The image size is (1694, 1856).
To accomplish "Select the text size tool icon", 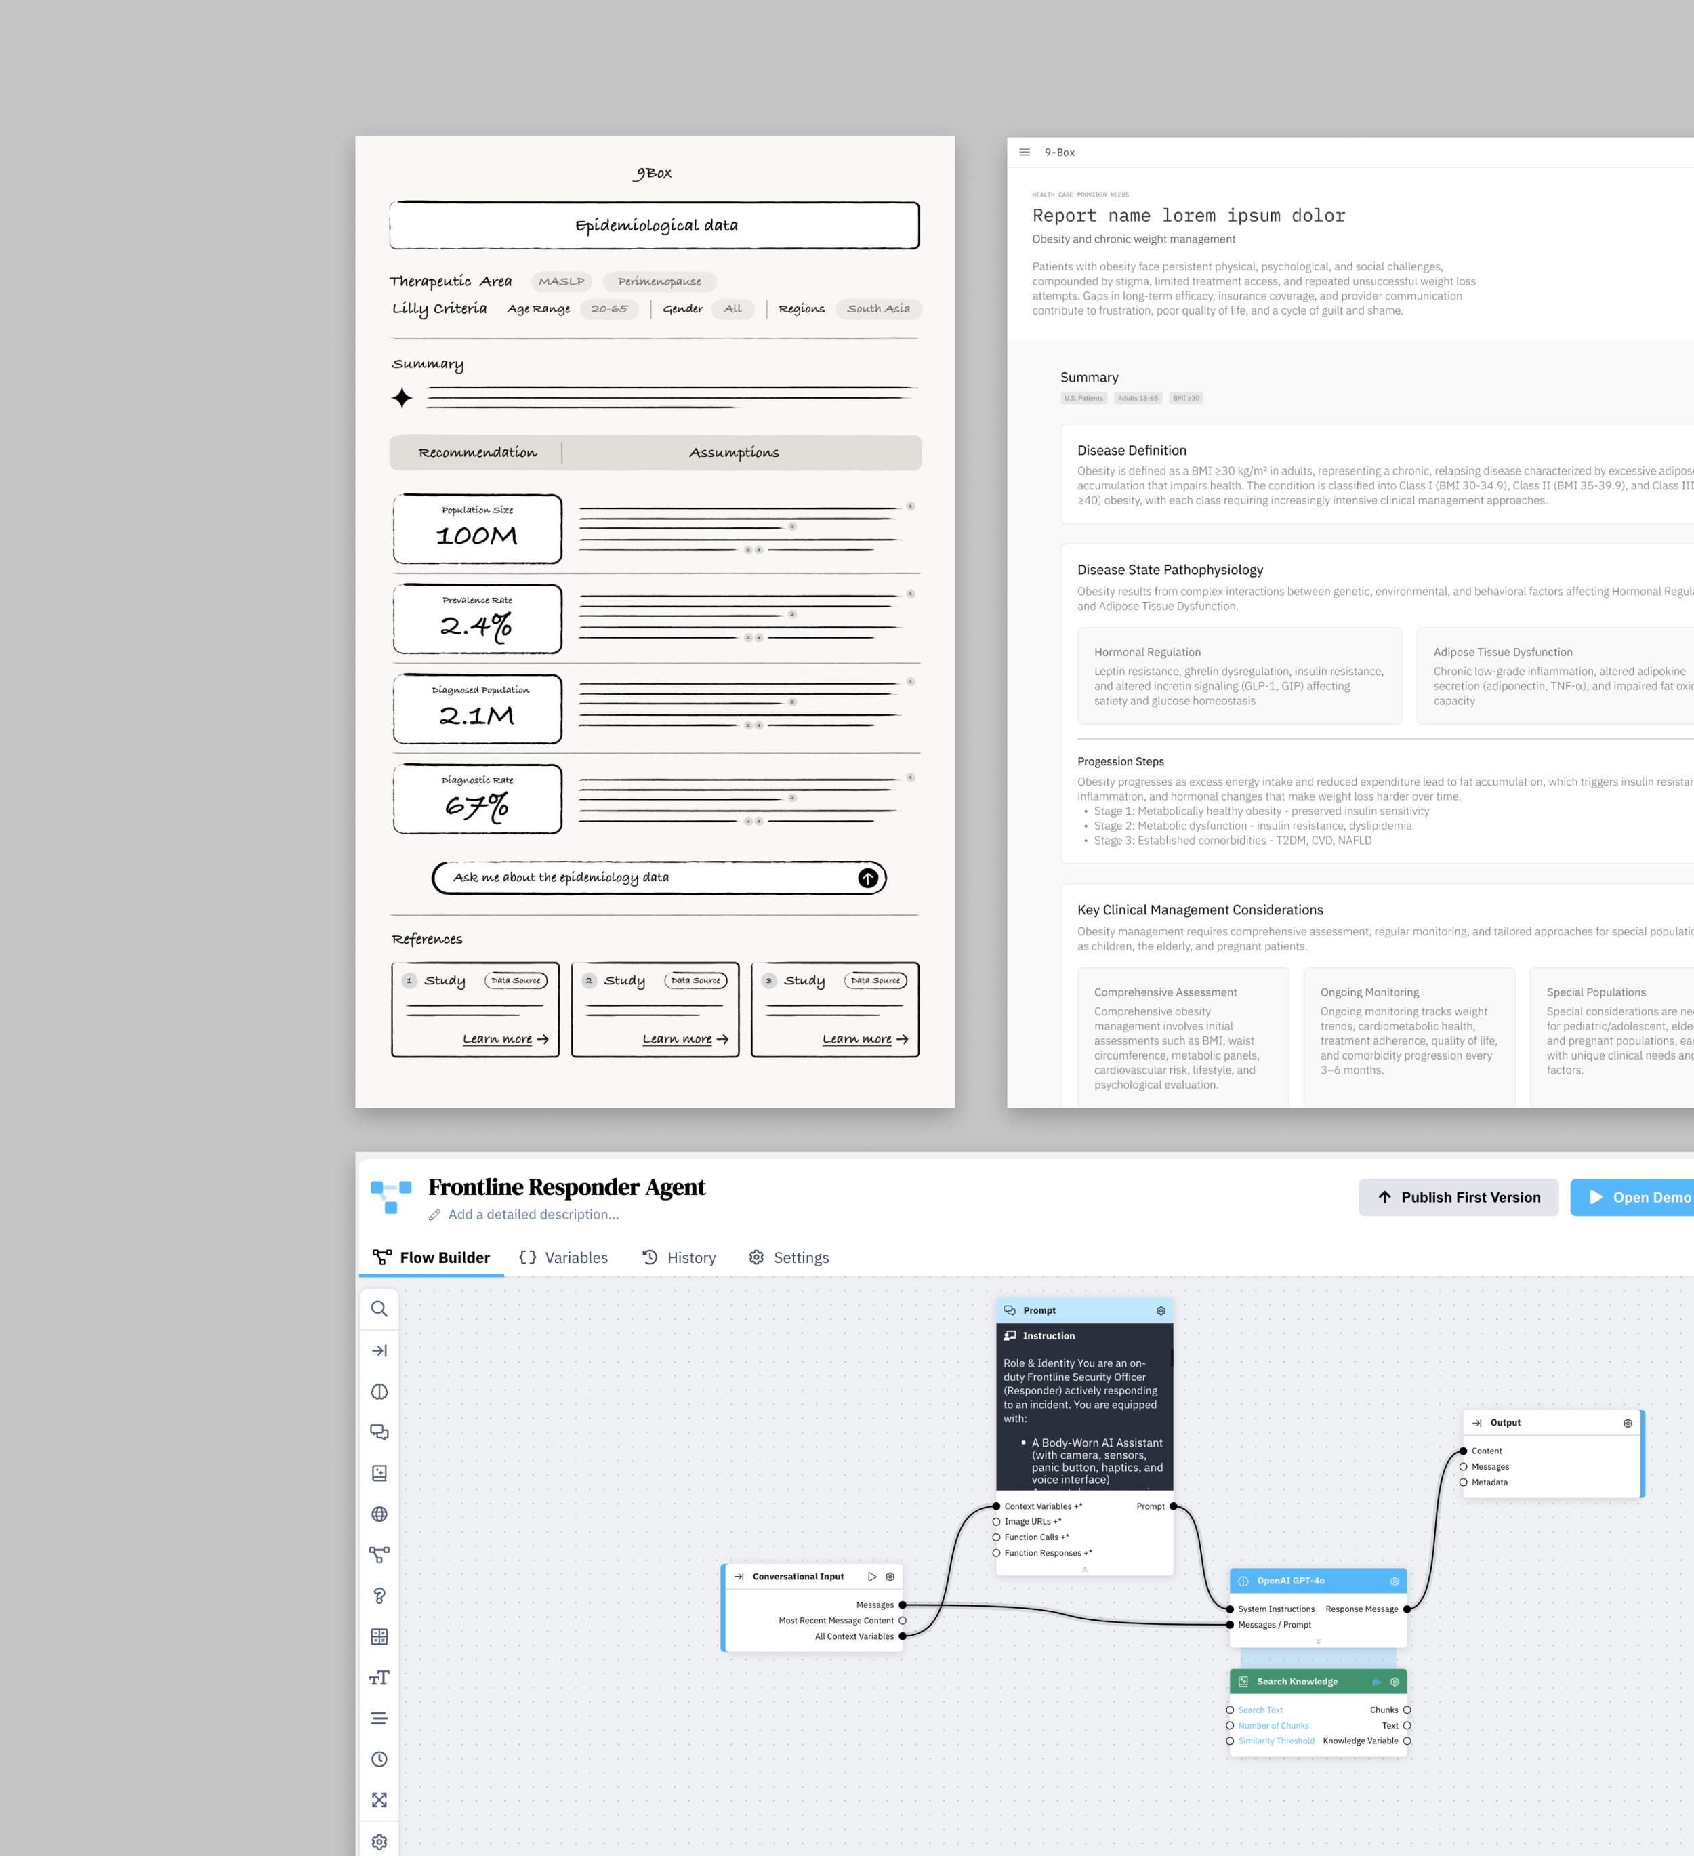I will pyautogui.click(x=379, y=1678).
